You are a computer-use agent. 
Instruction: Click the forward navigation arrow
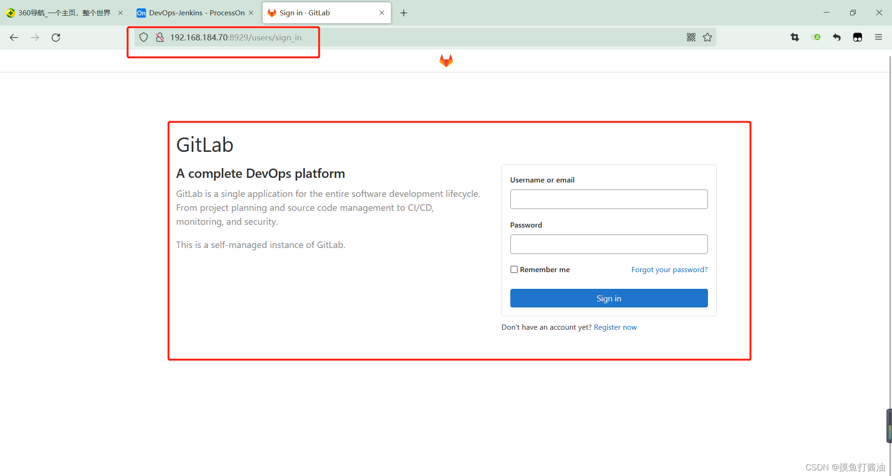pos(35,38)
